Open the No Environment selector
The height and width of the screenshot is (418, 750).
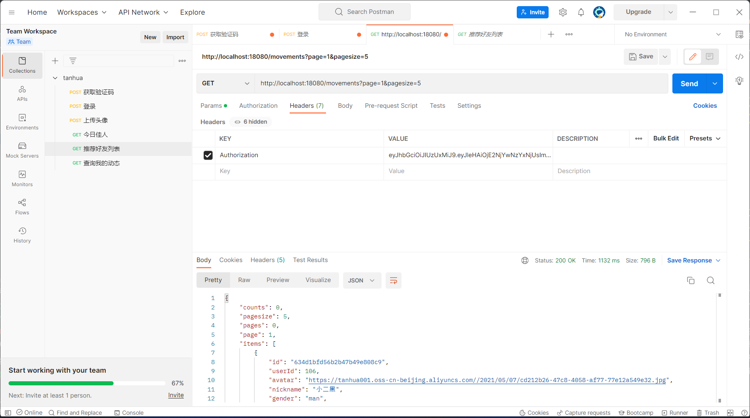pyautogui.click(x=673, y=34)
